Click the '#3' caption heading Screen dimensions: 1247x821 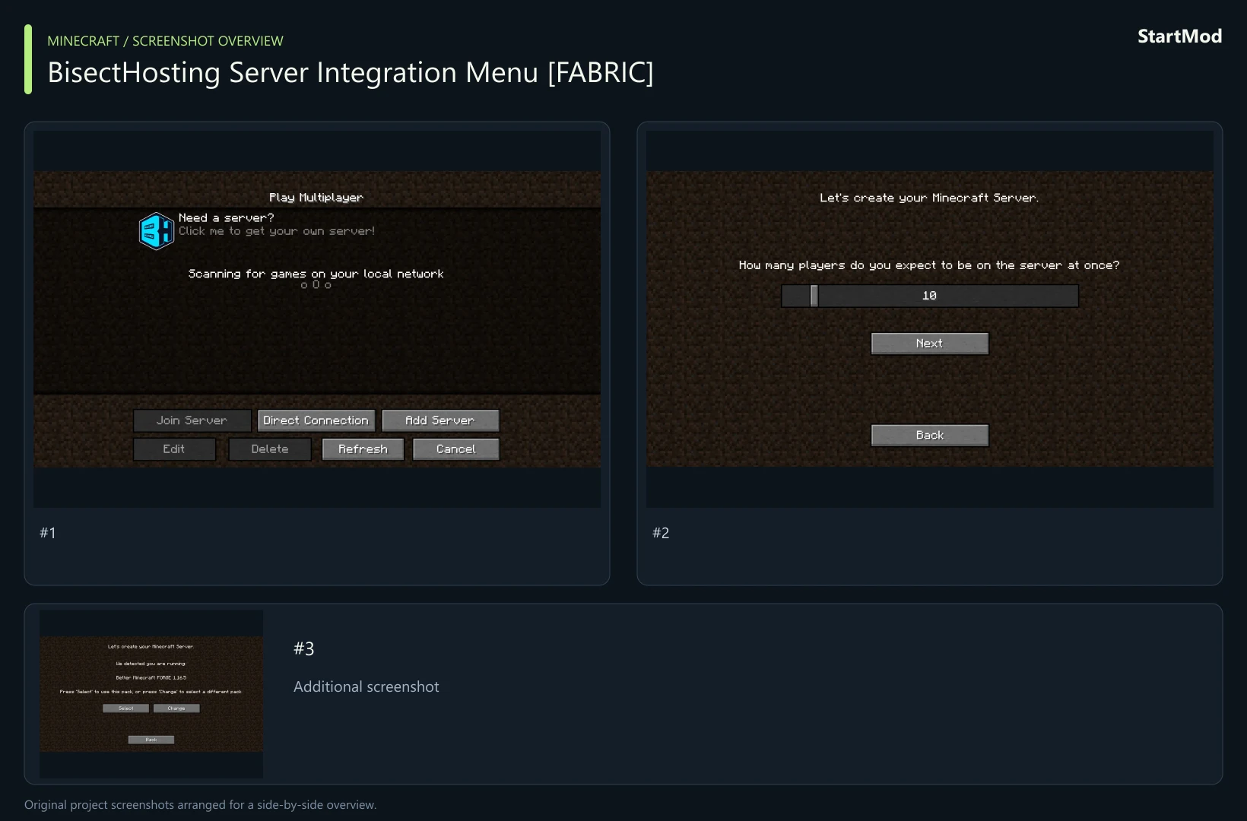click(x=304, y=648)
